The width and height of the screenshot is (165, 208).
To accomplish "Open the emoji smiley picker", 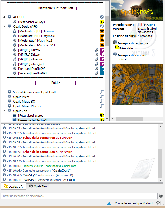I will click(161, 196).
